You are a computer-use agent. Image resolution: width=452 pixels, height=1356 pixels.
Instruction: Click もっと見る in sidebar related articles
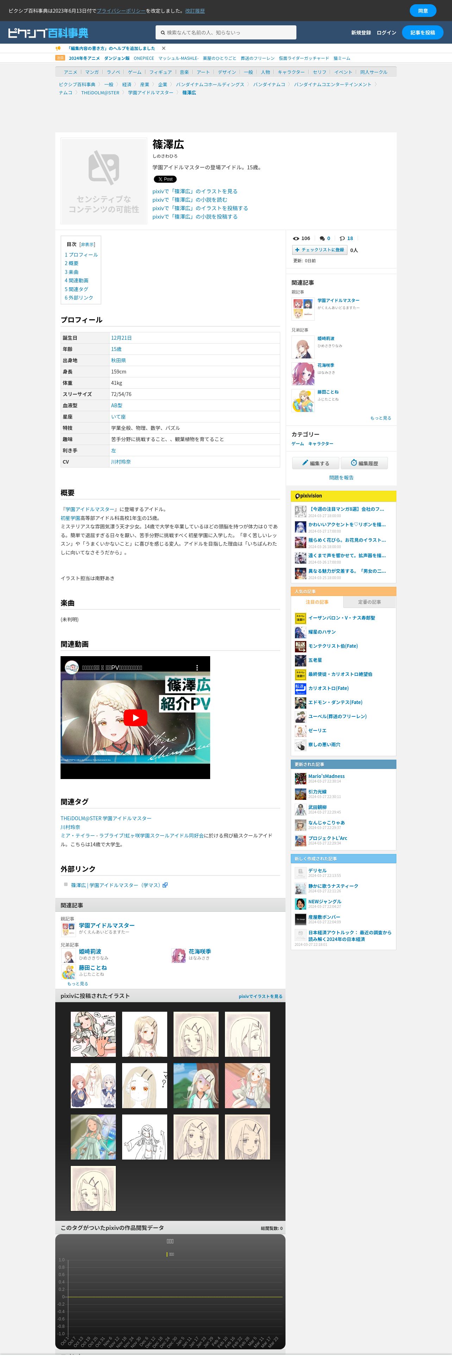point(381,418)
